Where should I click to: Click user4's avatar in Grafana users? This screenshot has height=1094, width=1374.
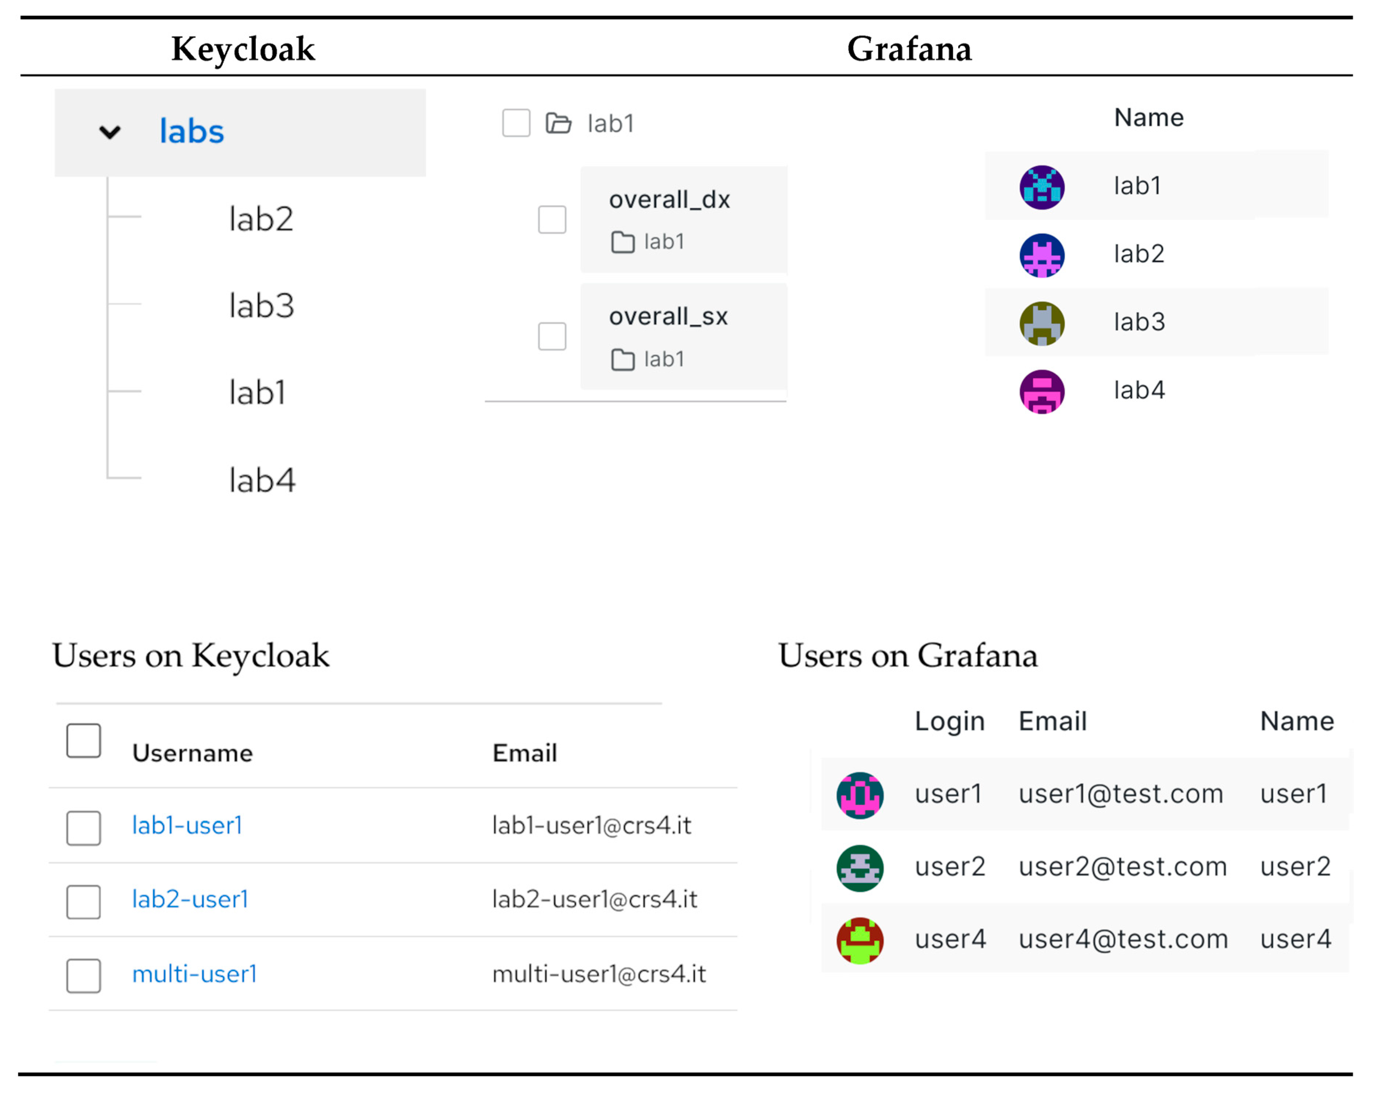859,941
